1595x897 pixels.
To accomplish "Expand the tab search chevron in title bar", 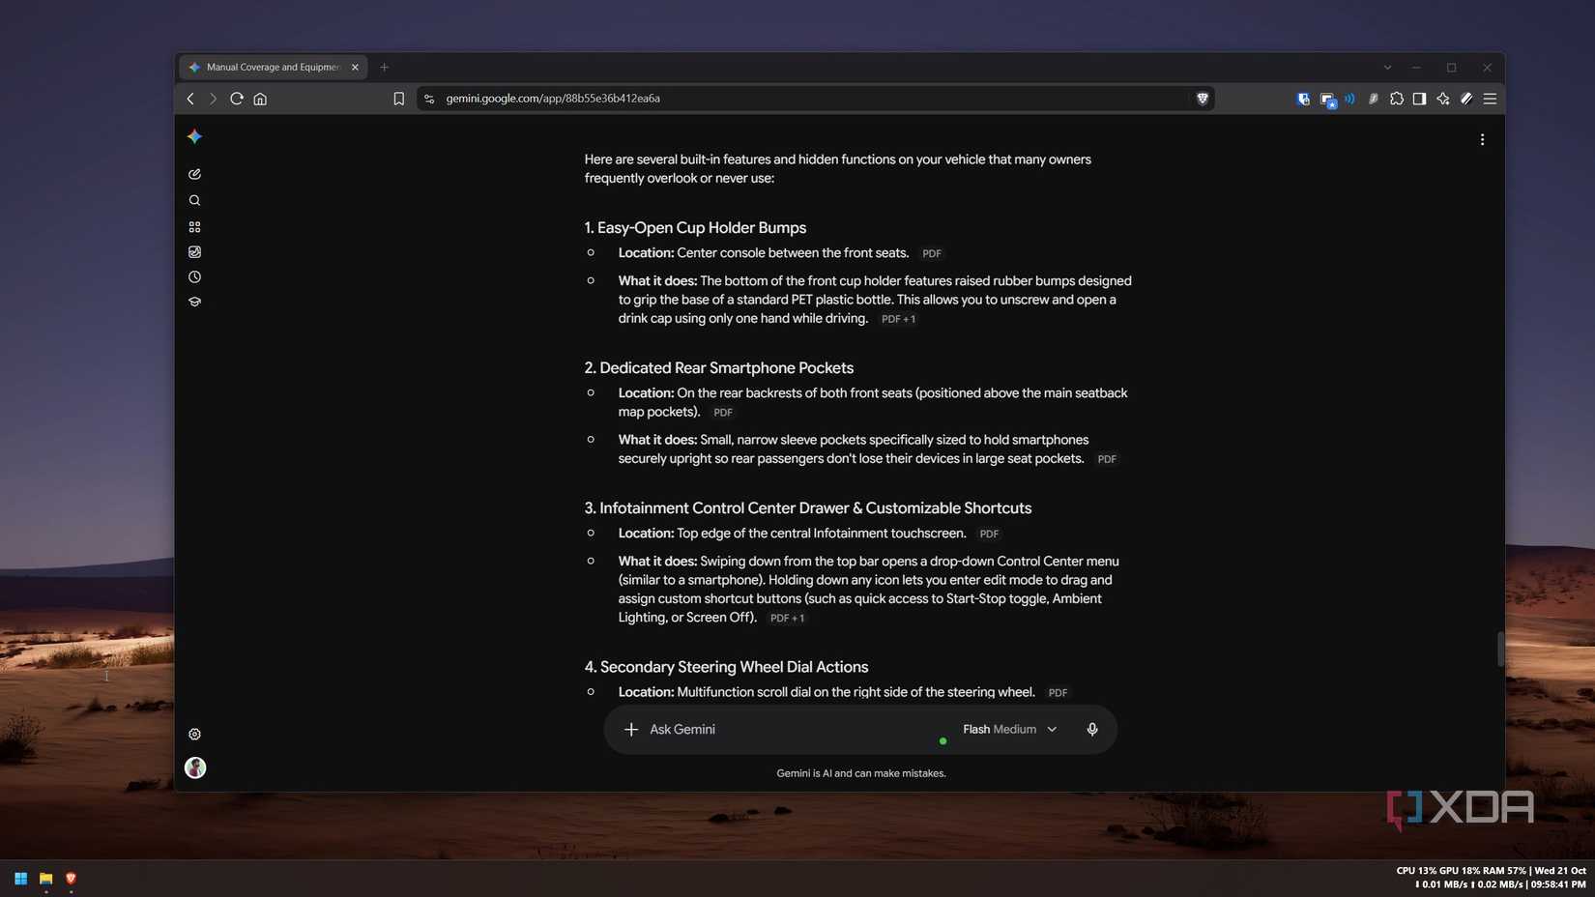I will (x=1387, y=68).
